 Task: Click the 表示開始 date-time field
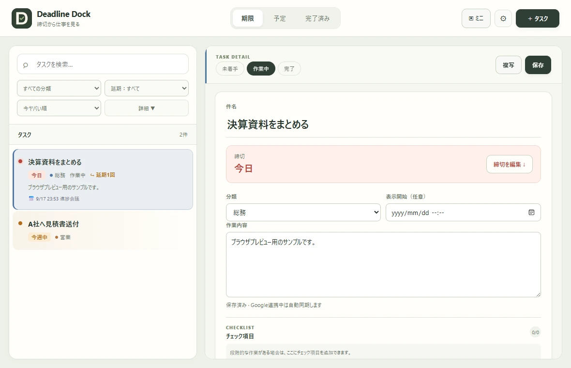(463, 213)
